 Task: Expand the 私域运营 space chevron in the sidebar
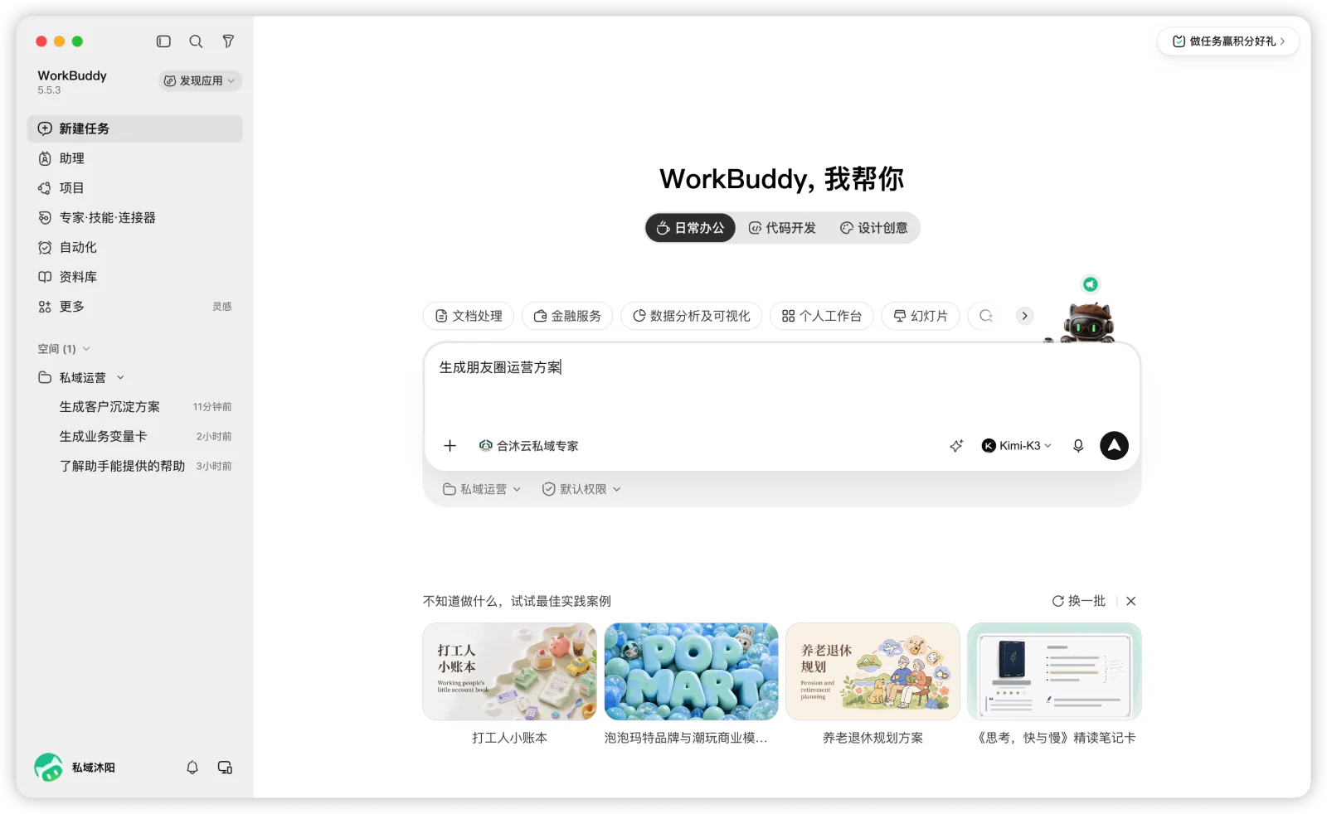pyautogui.click(x=120, y=378)
